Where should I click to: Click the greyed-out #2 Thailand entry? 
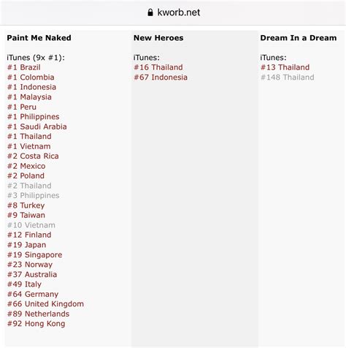[29, 186]
